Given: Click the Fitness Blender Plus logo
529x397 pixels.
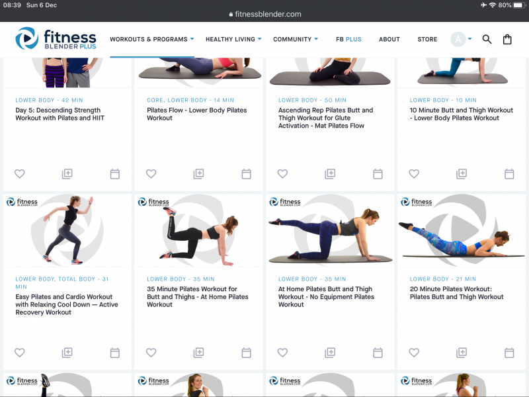Looking at the screenshot, I should (56, 38).
